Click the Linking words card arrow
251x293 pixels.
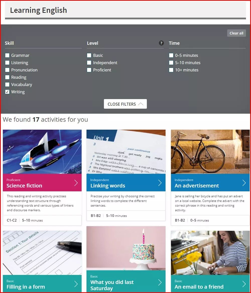(160, 183)
